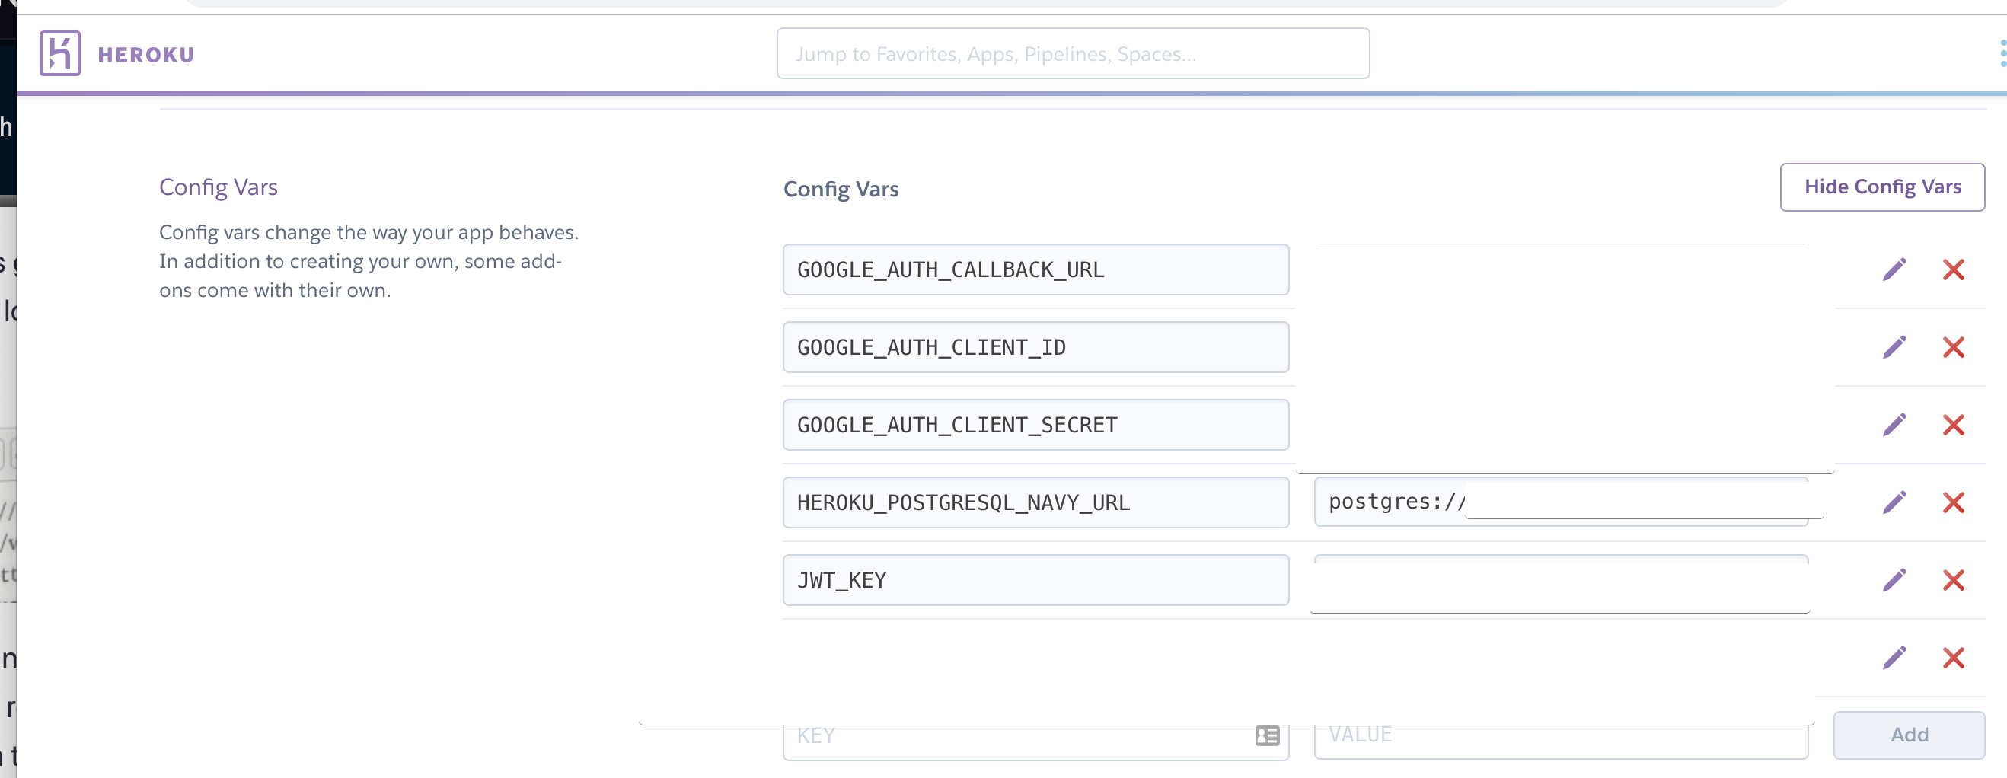Edit GOOGLE_AUTH_CLIENT_SECRET with pencil icon

pyautogui.click(x=1895, y=425)
